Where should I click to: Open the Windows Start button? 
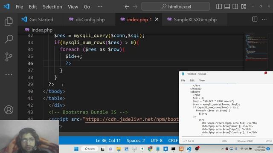coord(76,149)
